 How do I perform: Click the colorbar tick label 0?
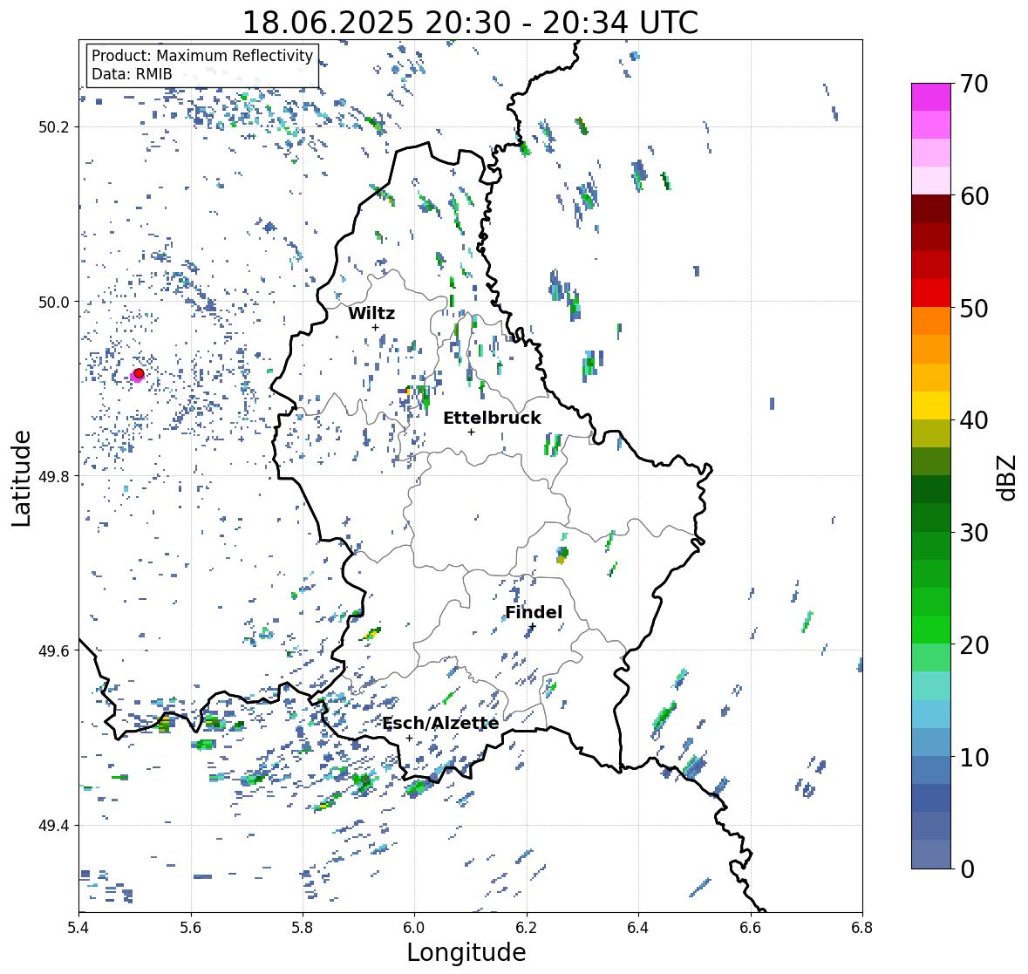point(967,869)
